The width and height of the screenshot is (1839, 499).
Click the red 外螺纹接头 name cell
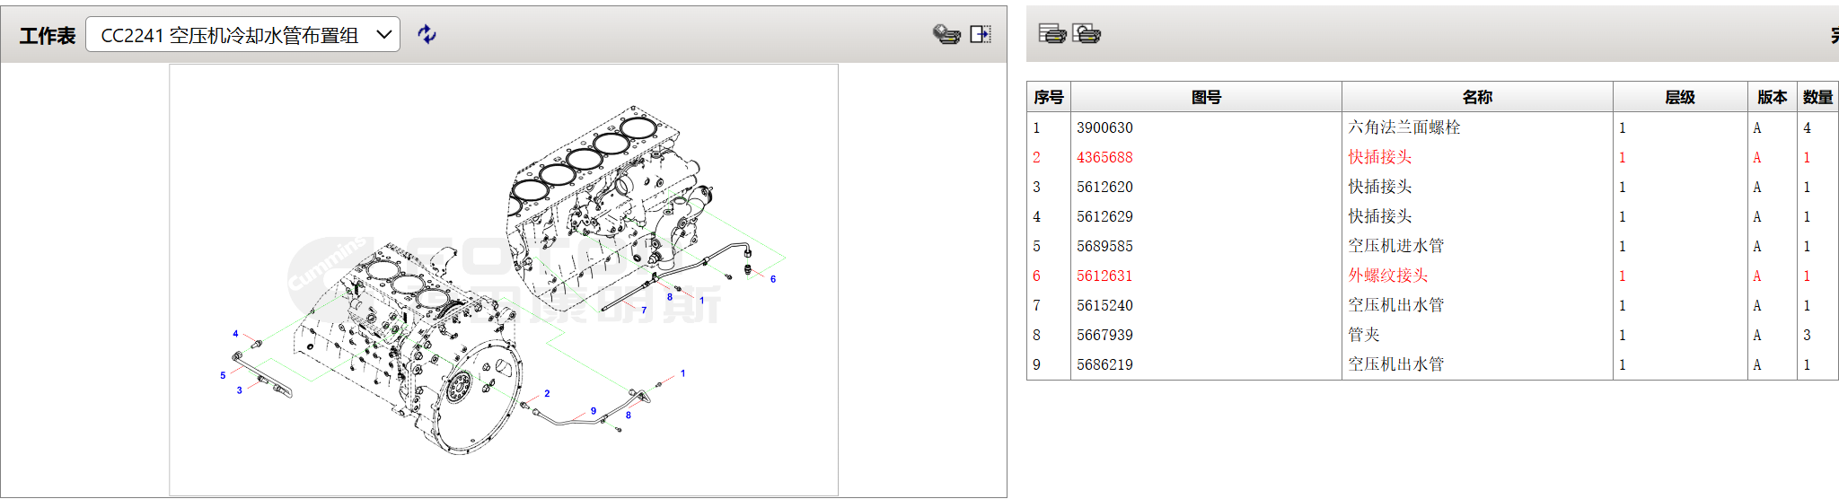tap(1388, 276)
